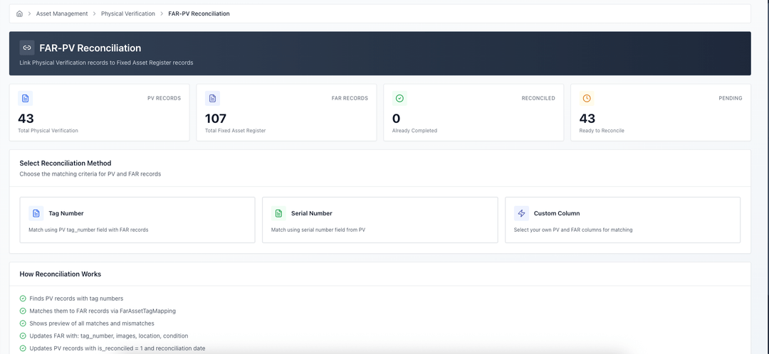769x354 pixels.
Task: Click the Reconciled checkmark icon
Action: [399, 98]
